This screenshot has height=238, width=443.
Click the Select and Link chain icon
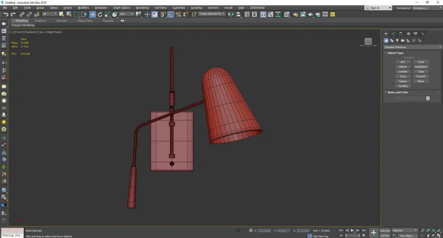[x=22, y=14]
